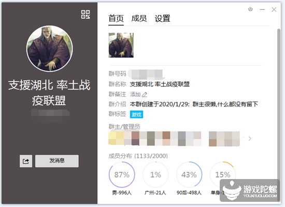
Task: Switch to the 首页 tab
Action: pyautogui.click(x=116, y=19)
